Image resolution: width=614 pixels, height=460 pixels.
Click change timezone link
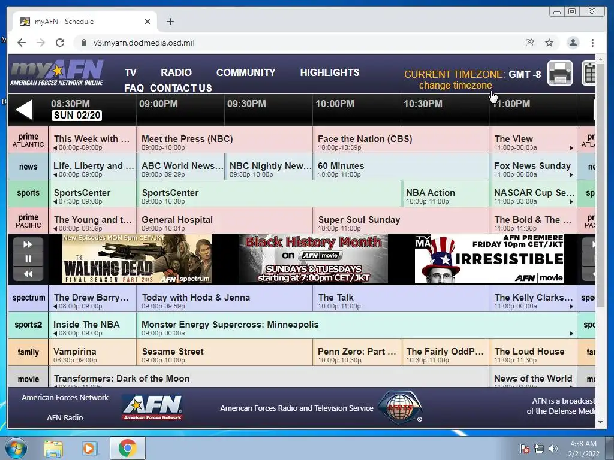point(456,85)
